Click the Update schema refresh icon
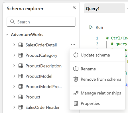Viewport: 128px width, 113px height. 76,55
